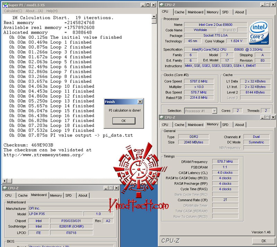Screen dimensions: 277x247
Task: Close the Super PI window
Action: pos(154,5)
